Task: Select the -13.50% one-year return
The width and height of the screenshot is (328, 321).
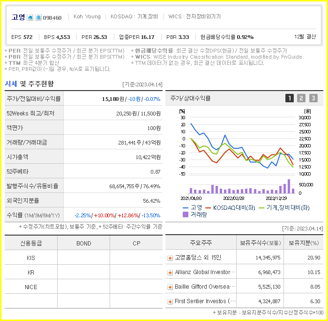Action: pyautogui.click(x=151, y=215)
